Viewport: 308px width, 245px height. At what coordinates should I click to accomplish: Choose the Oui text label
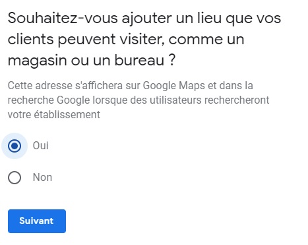tap(41, 146)
